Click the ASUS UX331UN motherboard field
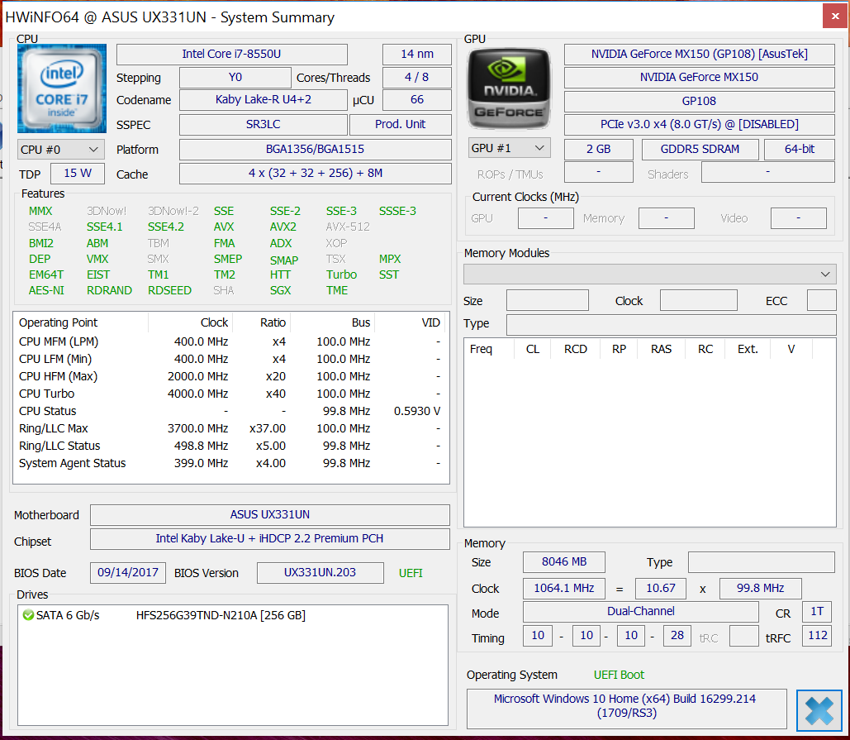The height and width of the screenshot is (740, 850). click(x=270, y=514)
